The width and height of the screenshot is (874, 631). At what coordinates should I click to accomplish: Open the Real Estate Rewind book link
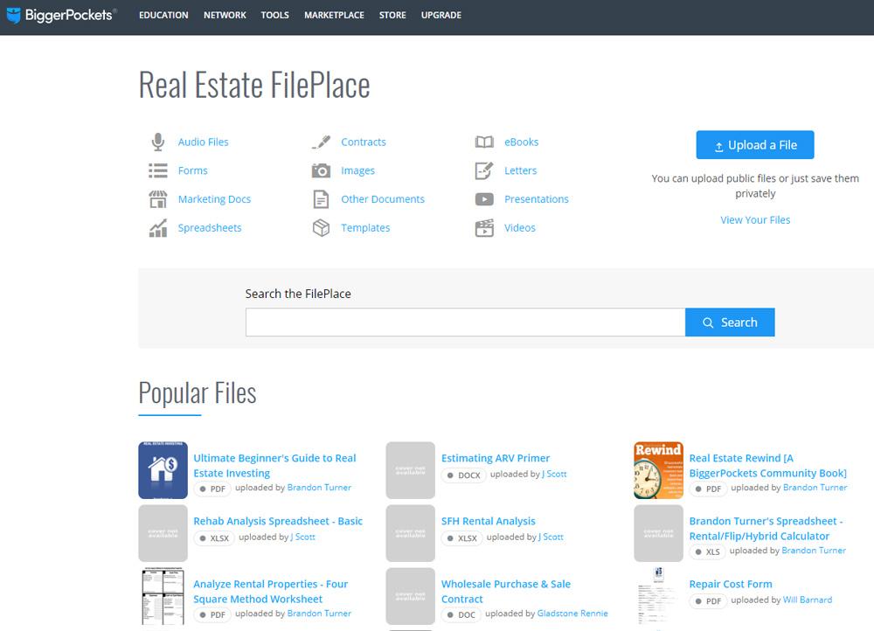pyautogui.click(x=767, y=466)
